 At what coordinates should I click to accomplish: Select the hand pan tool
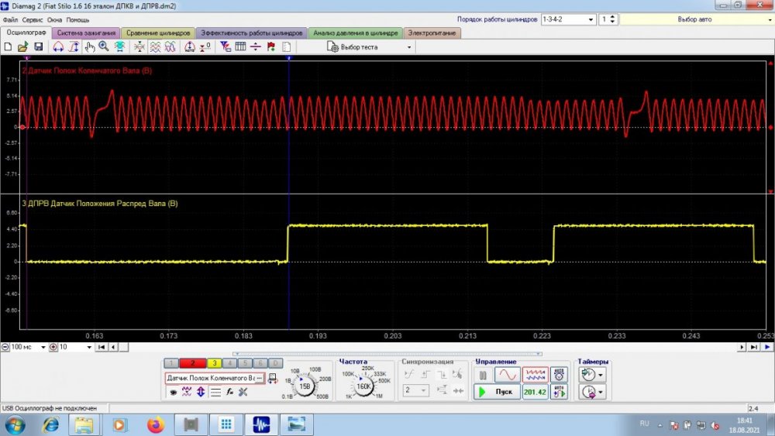pos(90,47)
